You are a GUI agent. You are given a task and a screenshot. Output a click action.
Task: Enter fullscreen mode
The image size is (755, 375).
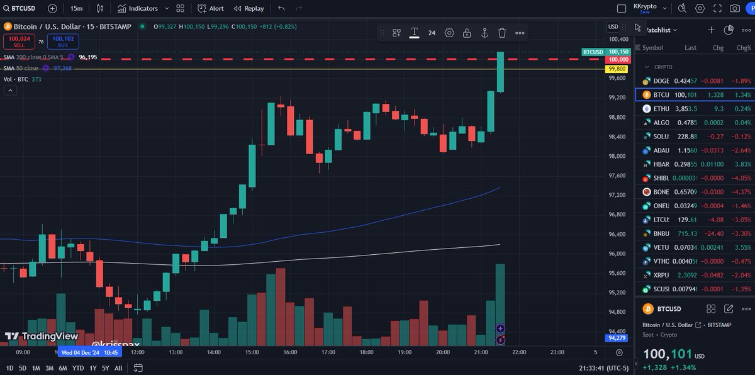click(x=717, y=9)
